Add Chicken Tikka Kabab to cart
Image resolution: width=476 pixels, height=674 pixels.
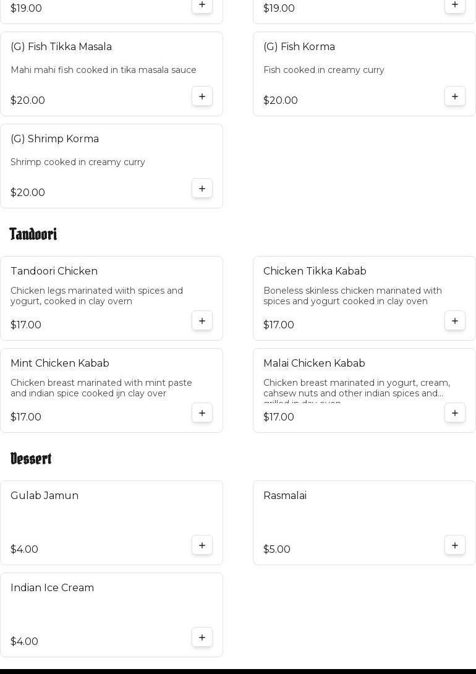tap(455, 321)
